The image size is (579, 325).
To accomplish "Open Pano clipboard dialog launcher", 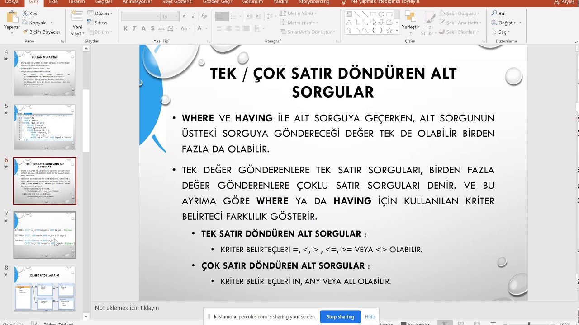I will pyautogui.click(x=62, y=41).
